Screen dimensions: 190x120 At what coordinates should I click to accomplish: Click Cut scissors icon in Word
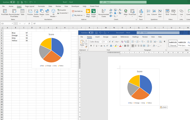tap(86, 41)
